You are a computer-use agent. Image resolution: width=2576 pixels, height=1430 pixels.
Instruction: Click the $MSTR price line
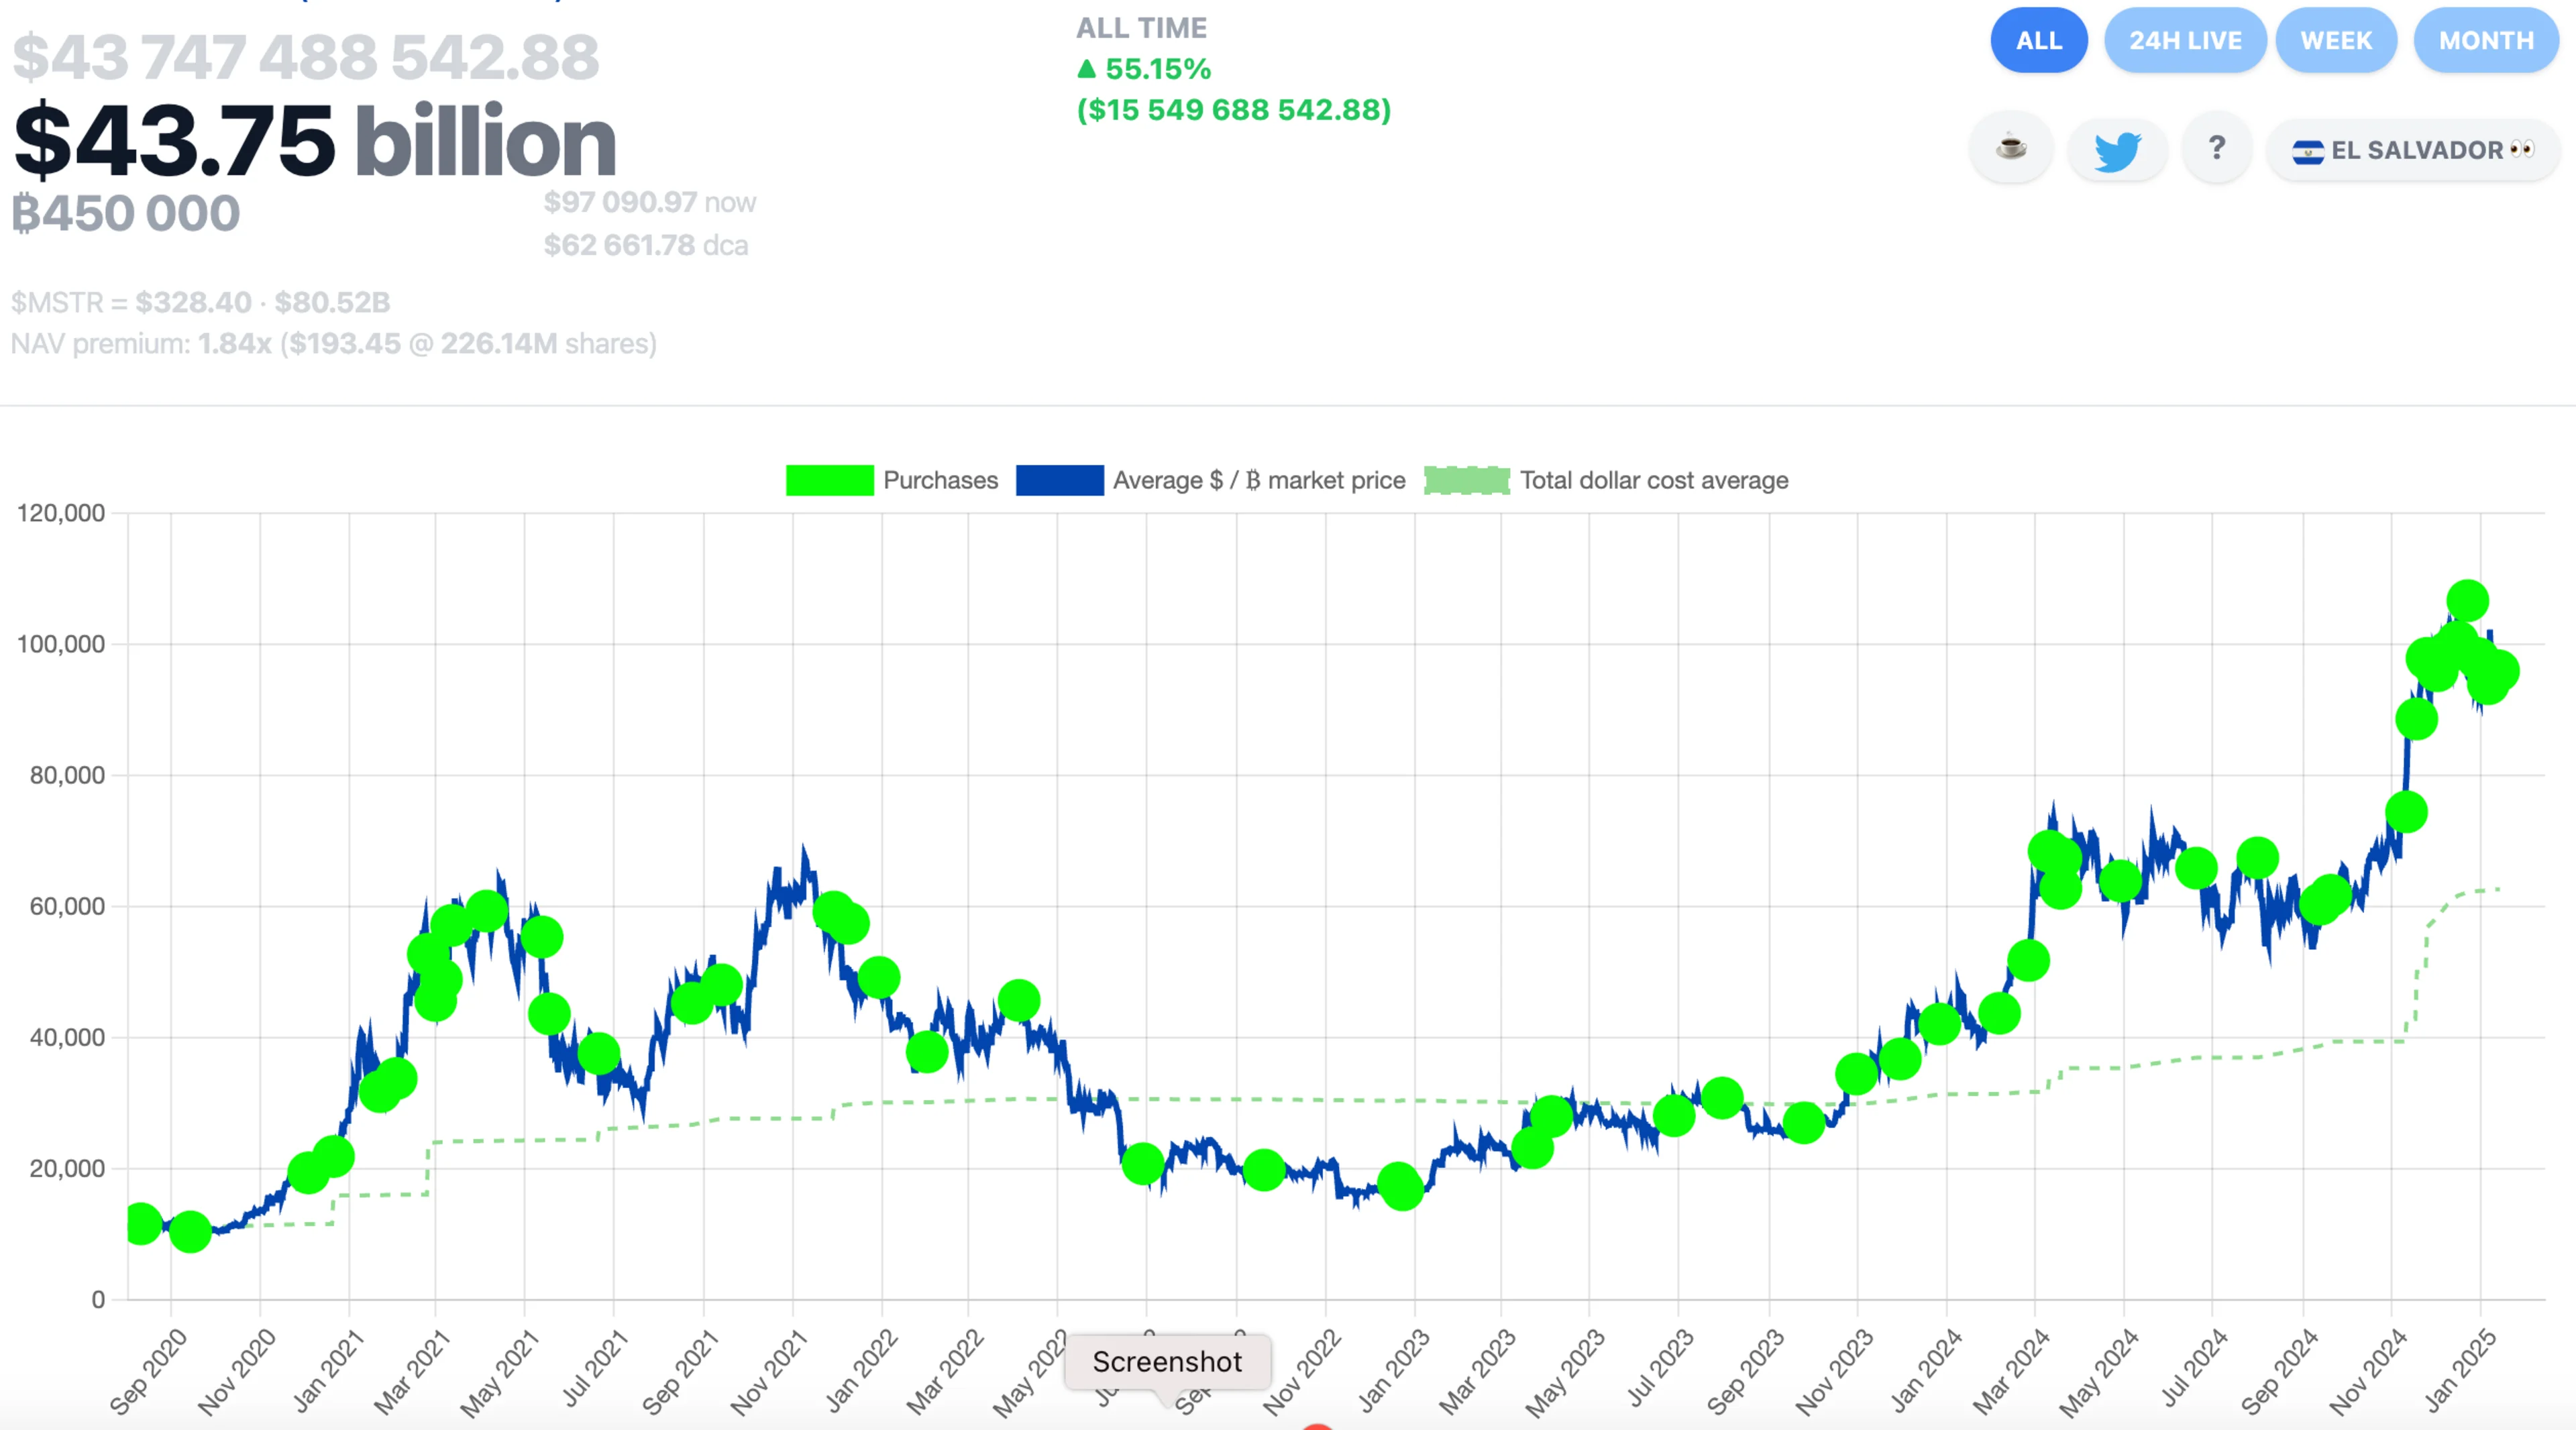(x=200, y=302)
